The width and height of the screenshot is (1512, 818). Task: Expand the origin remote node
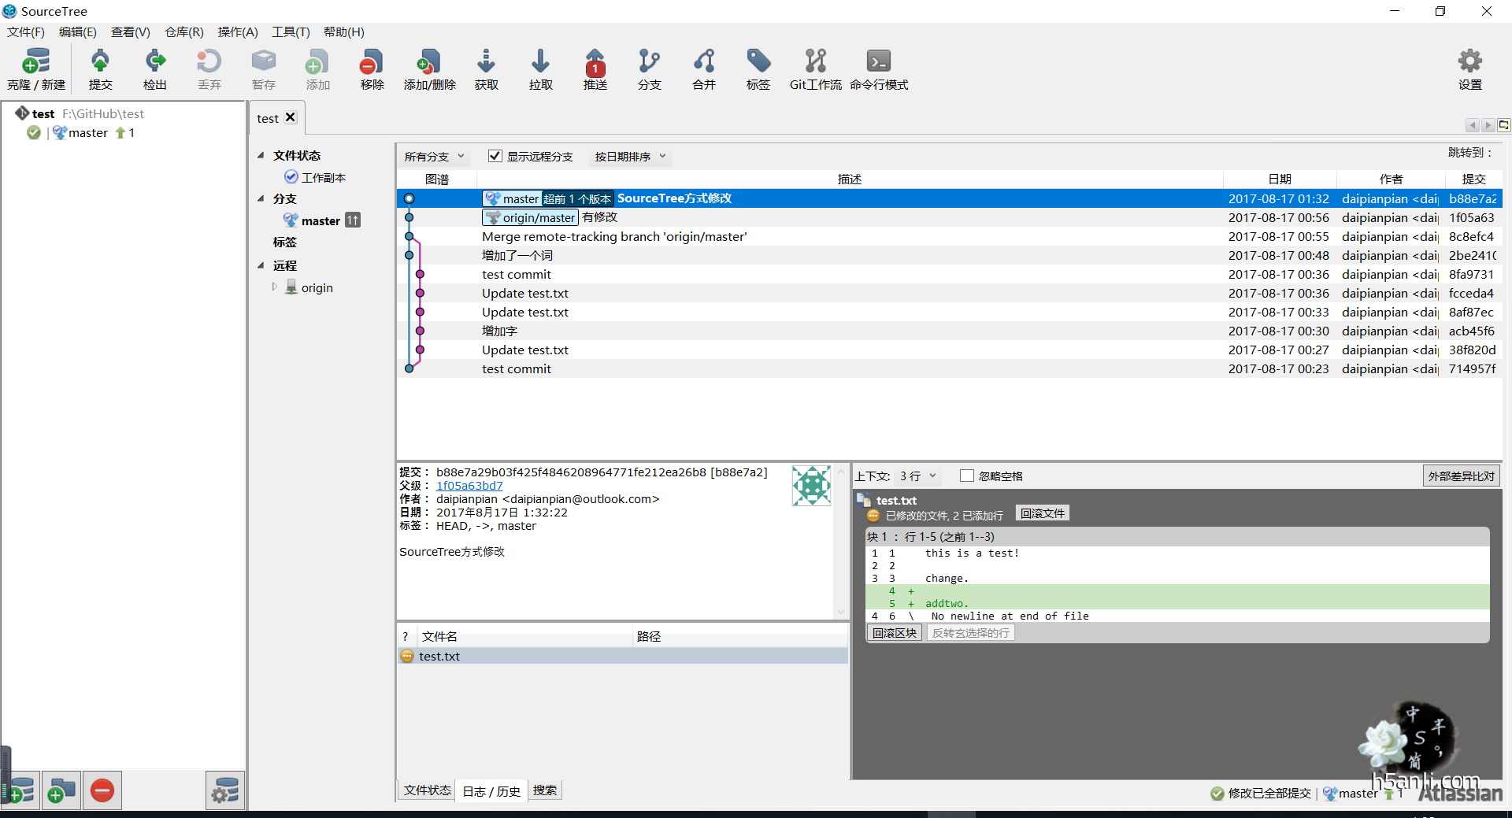pyautogui.click(x=275, y=287)
